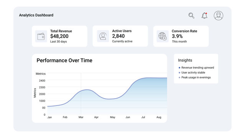Click the bullet dot beside User activity stable

point(179,73)
